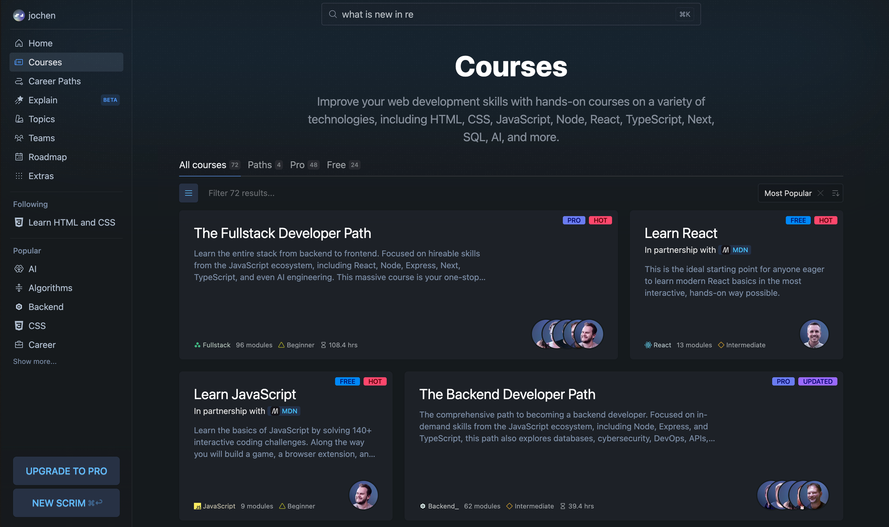This screenshot has height=527, width=889.
Task: Open followed course Learn HTML and CSS
Action: 66,222
